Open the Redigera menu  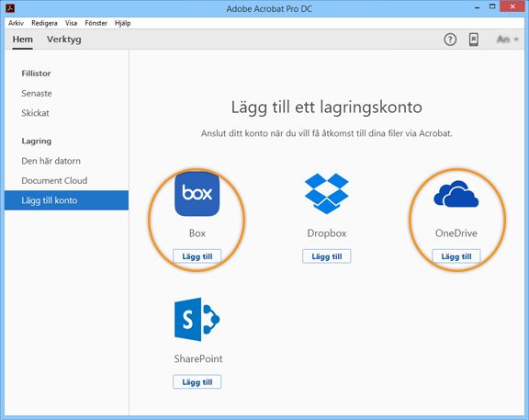[x=44, y=23]
